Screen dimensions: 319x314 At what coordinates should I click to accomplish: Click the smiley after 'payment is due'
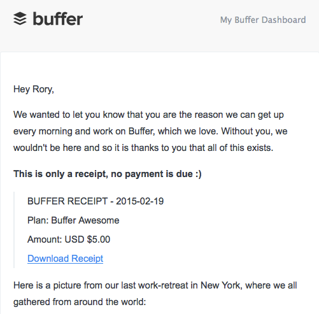(x=198, y=174)
